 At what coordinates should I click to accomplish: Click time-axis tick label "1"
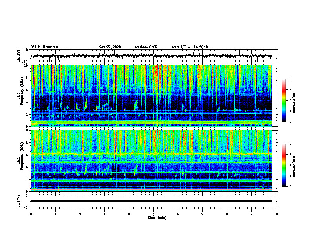[55, 214]
